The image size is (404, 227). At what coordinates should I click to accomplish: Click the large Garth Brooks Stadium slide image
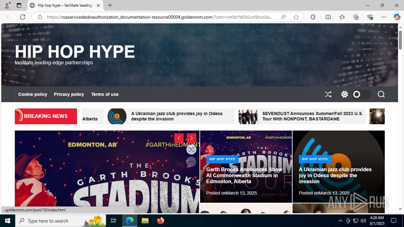(x=107, y=172)
